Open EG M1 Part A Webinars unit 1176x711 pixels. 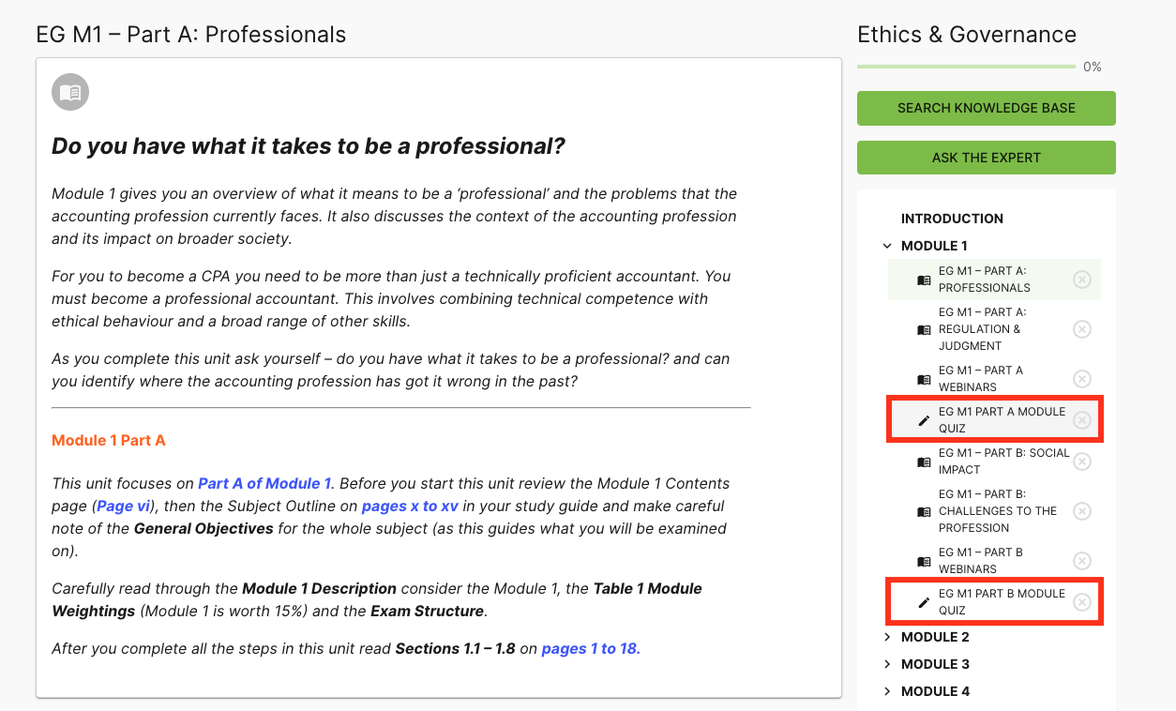[x=981, y=379]
